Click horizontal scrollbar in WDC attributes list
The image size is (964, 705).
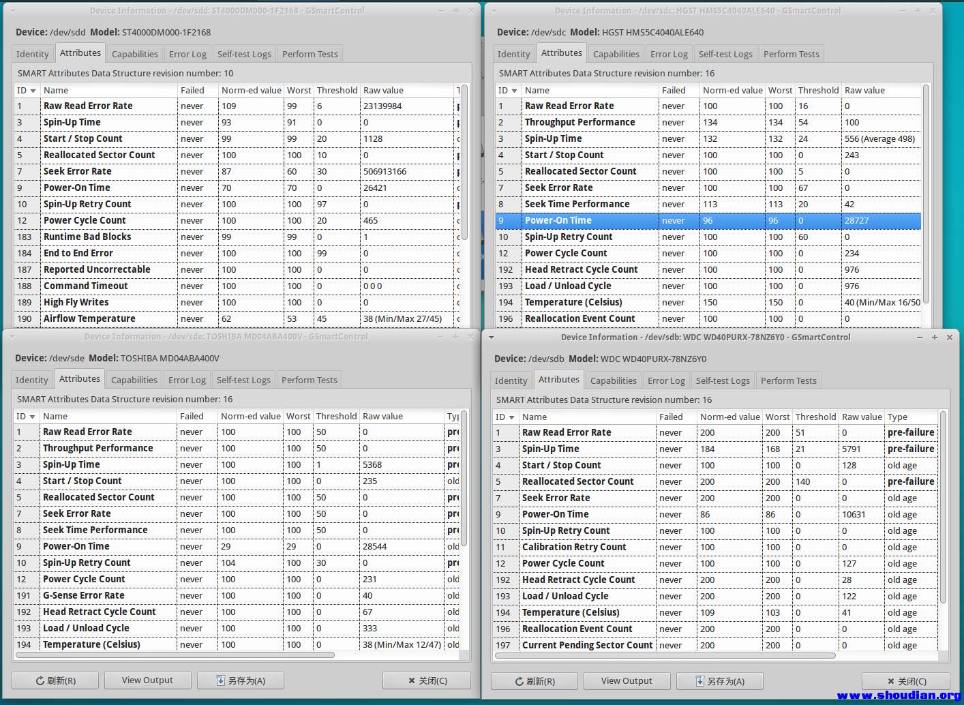(x=665, y=655)
